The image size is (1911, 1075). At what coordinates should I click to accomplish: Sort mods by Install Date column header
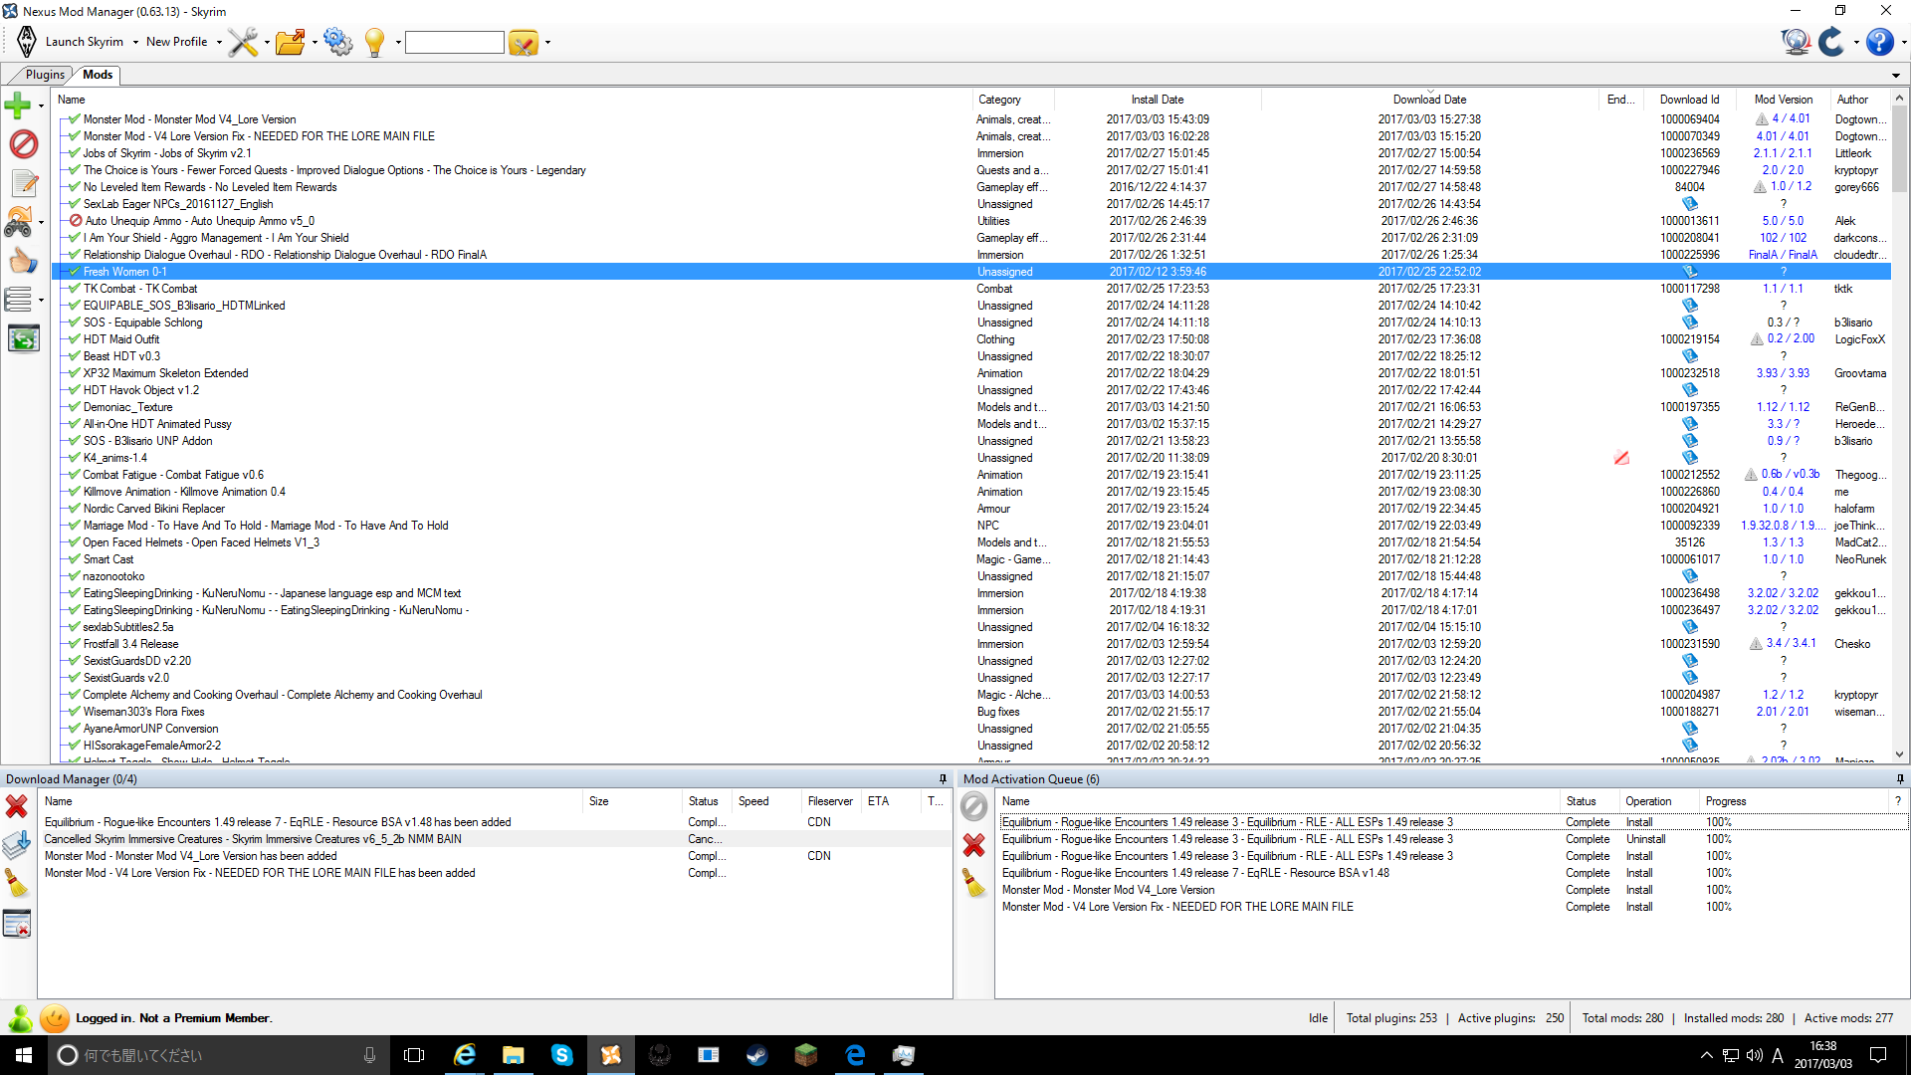click(x=1158, y=100)
